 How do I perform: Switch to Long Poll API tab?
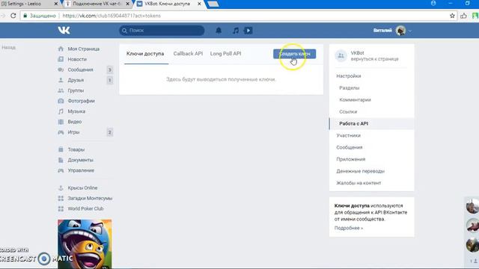(225, 54)
